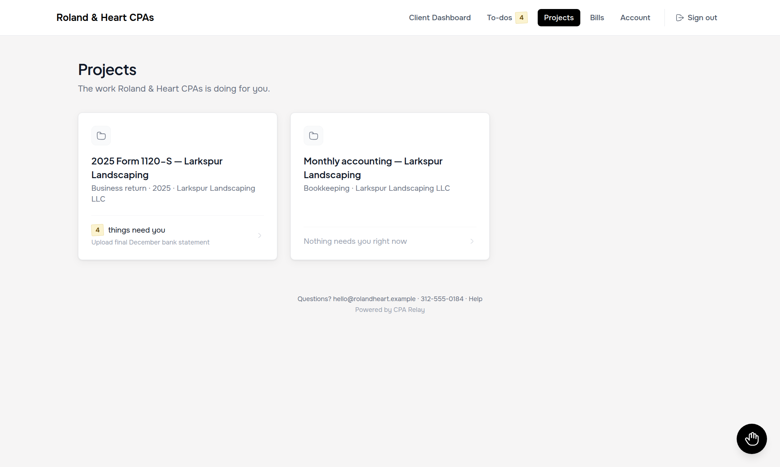Open Monthly accounting — Larkspur Landscaping title
This screenshot has height=467, width=780.
[373, 168]
